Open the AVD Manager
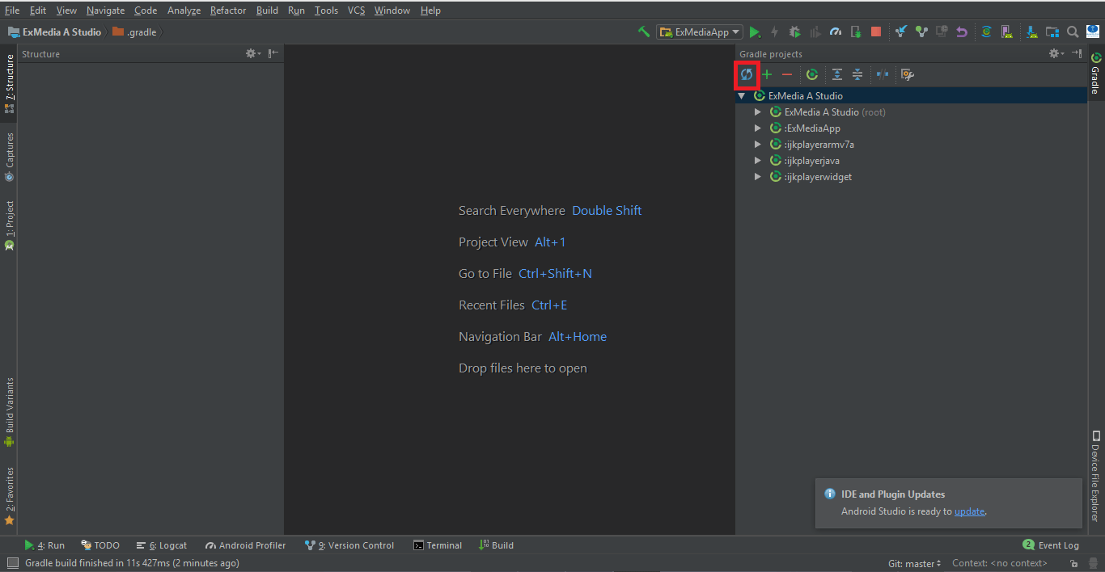The width and height of the screenshot is (1105, 572). coord(1007,32)
